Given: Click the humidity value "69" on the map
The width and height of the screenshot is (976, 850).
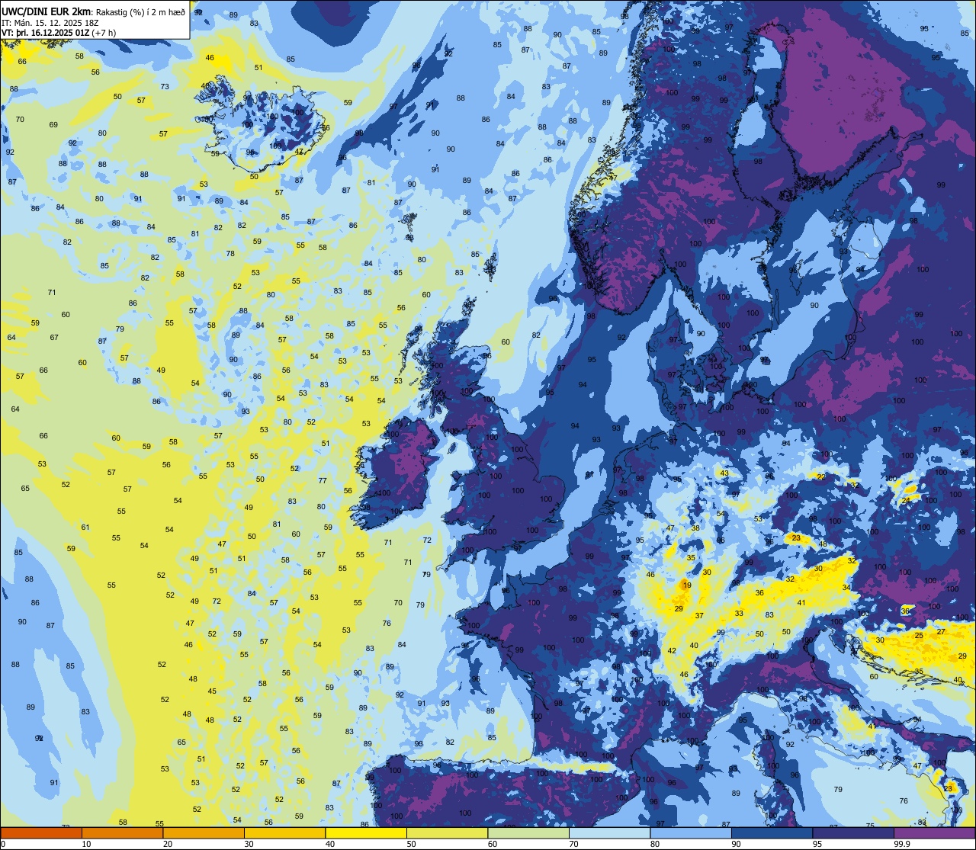Looking at the screenshot, I should (x=53, y=125).
